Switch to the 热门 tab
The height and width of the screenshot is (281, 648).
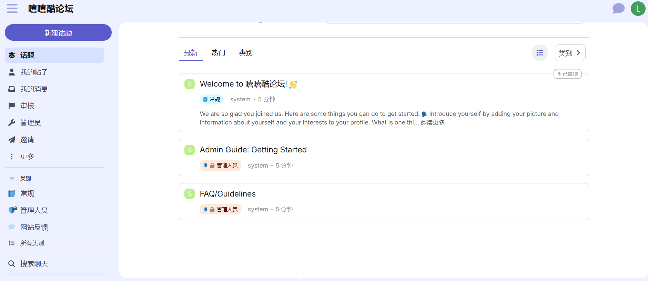pyautogui.click(x=218, y=53)
